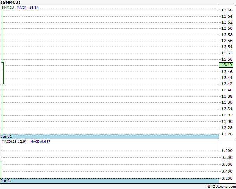Click the green candlestick body

click(2, 73)
